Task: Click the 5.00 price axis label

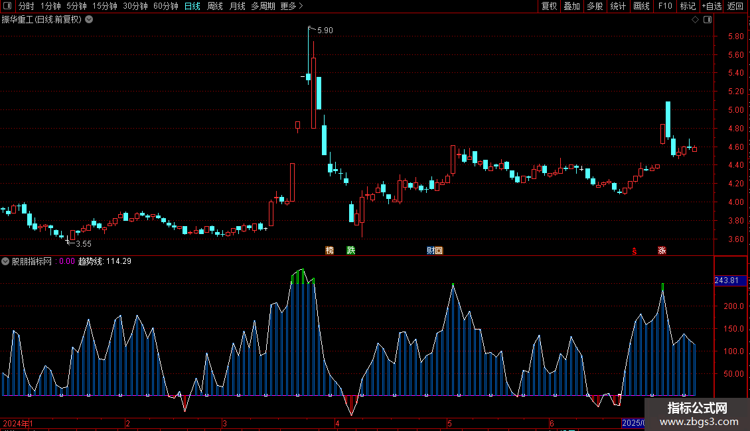Action: [735, 110]
